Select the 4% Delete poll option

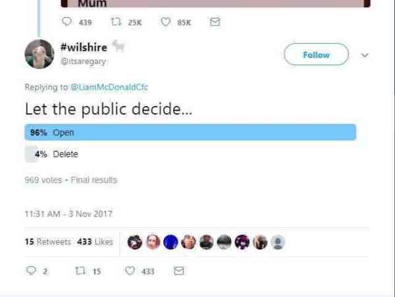66,154
